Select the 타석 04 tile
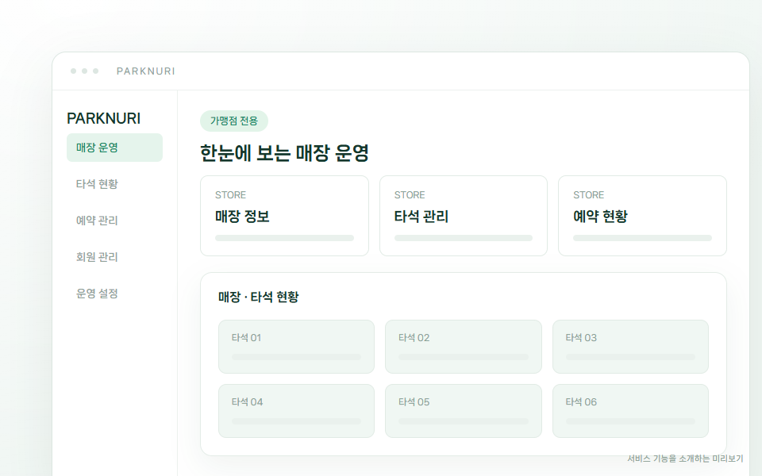This screenshot has width=762, height=476. pyautogui.click(x=296, y=411)
